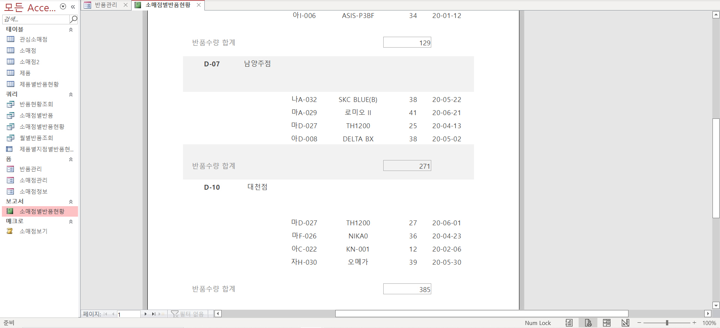
Task: Click zoom in plus button
Action: pos(694,323)
